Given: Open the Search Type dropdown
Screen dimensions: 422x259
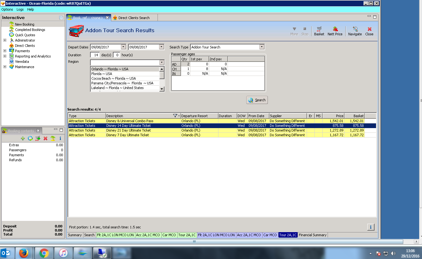Looking at the screenshot, I should pyautogui.click(x=262, y=47).
